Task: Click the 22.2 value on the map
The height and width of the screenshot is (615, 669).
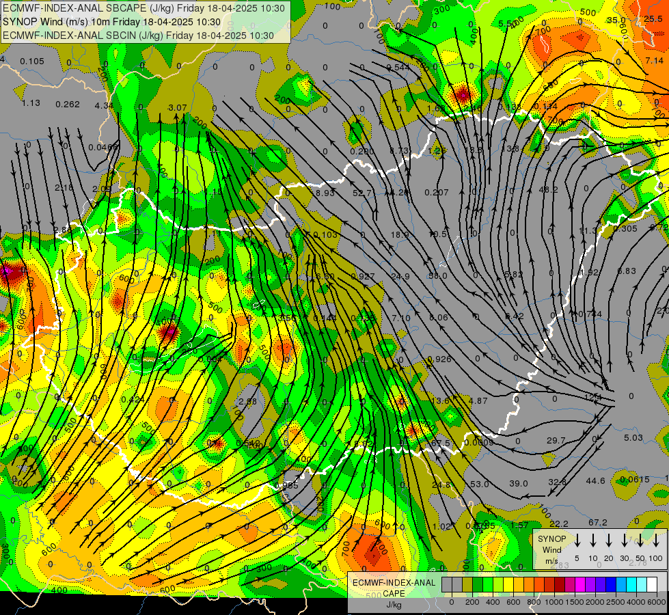Action: pos(558,524)
